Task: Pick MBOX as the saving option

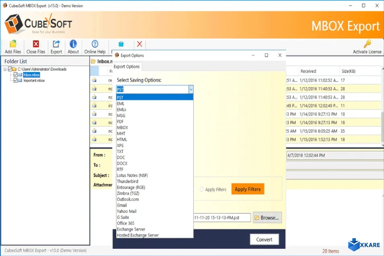Action: 155,128
